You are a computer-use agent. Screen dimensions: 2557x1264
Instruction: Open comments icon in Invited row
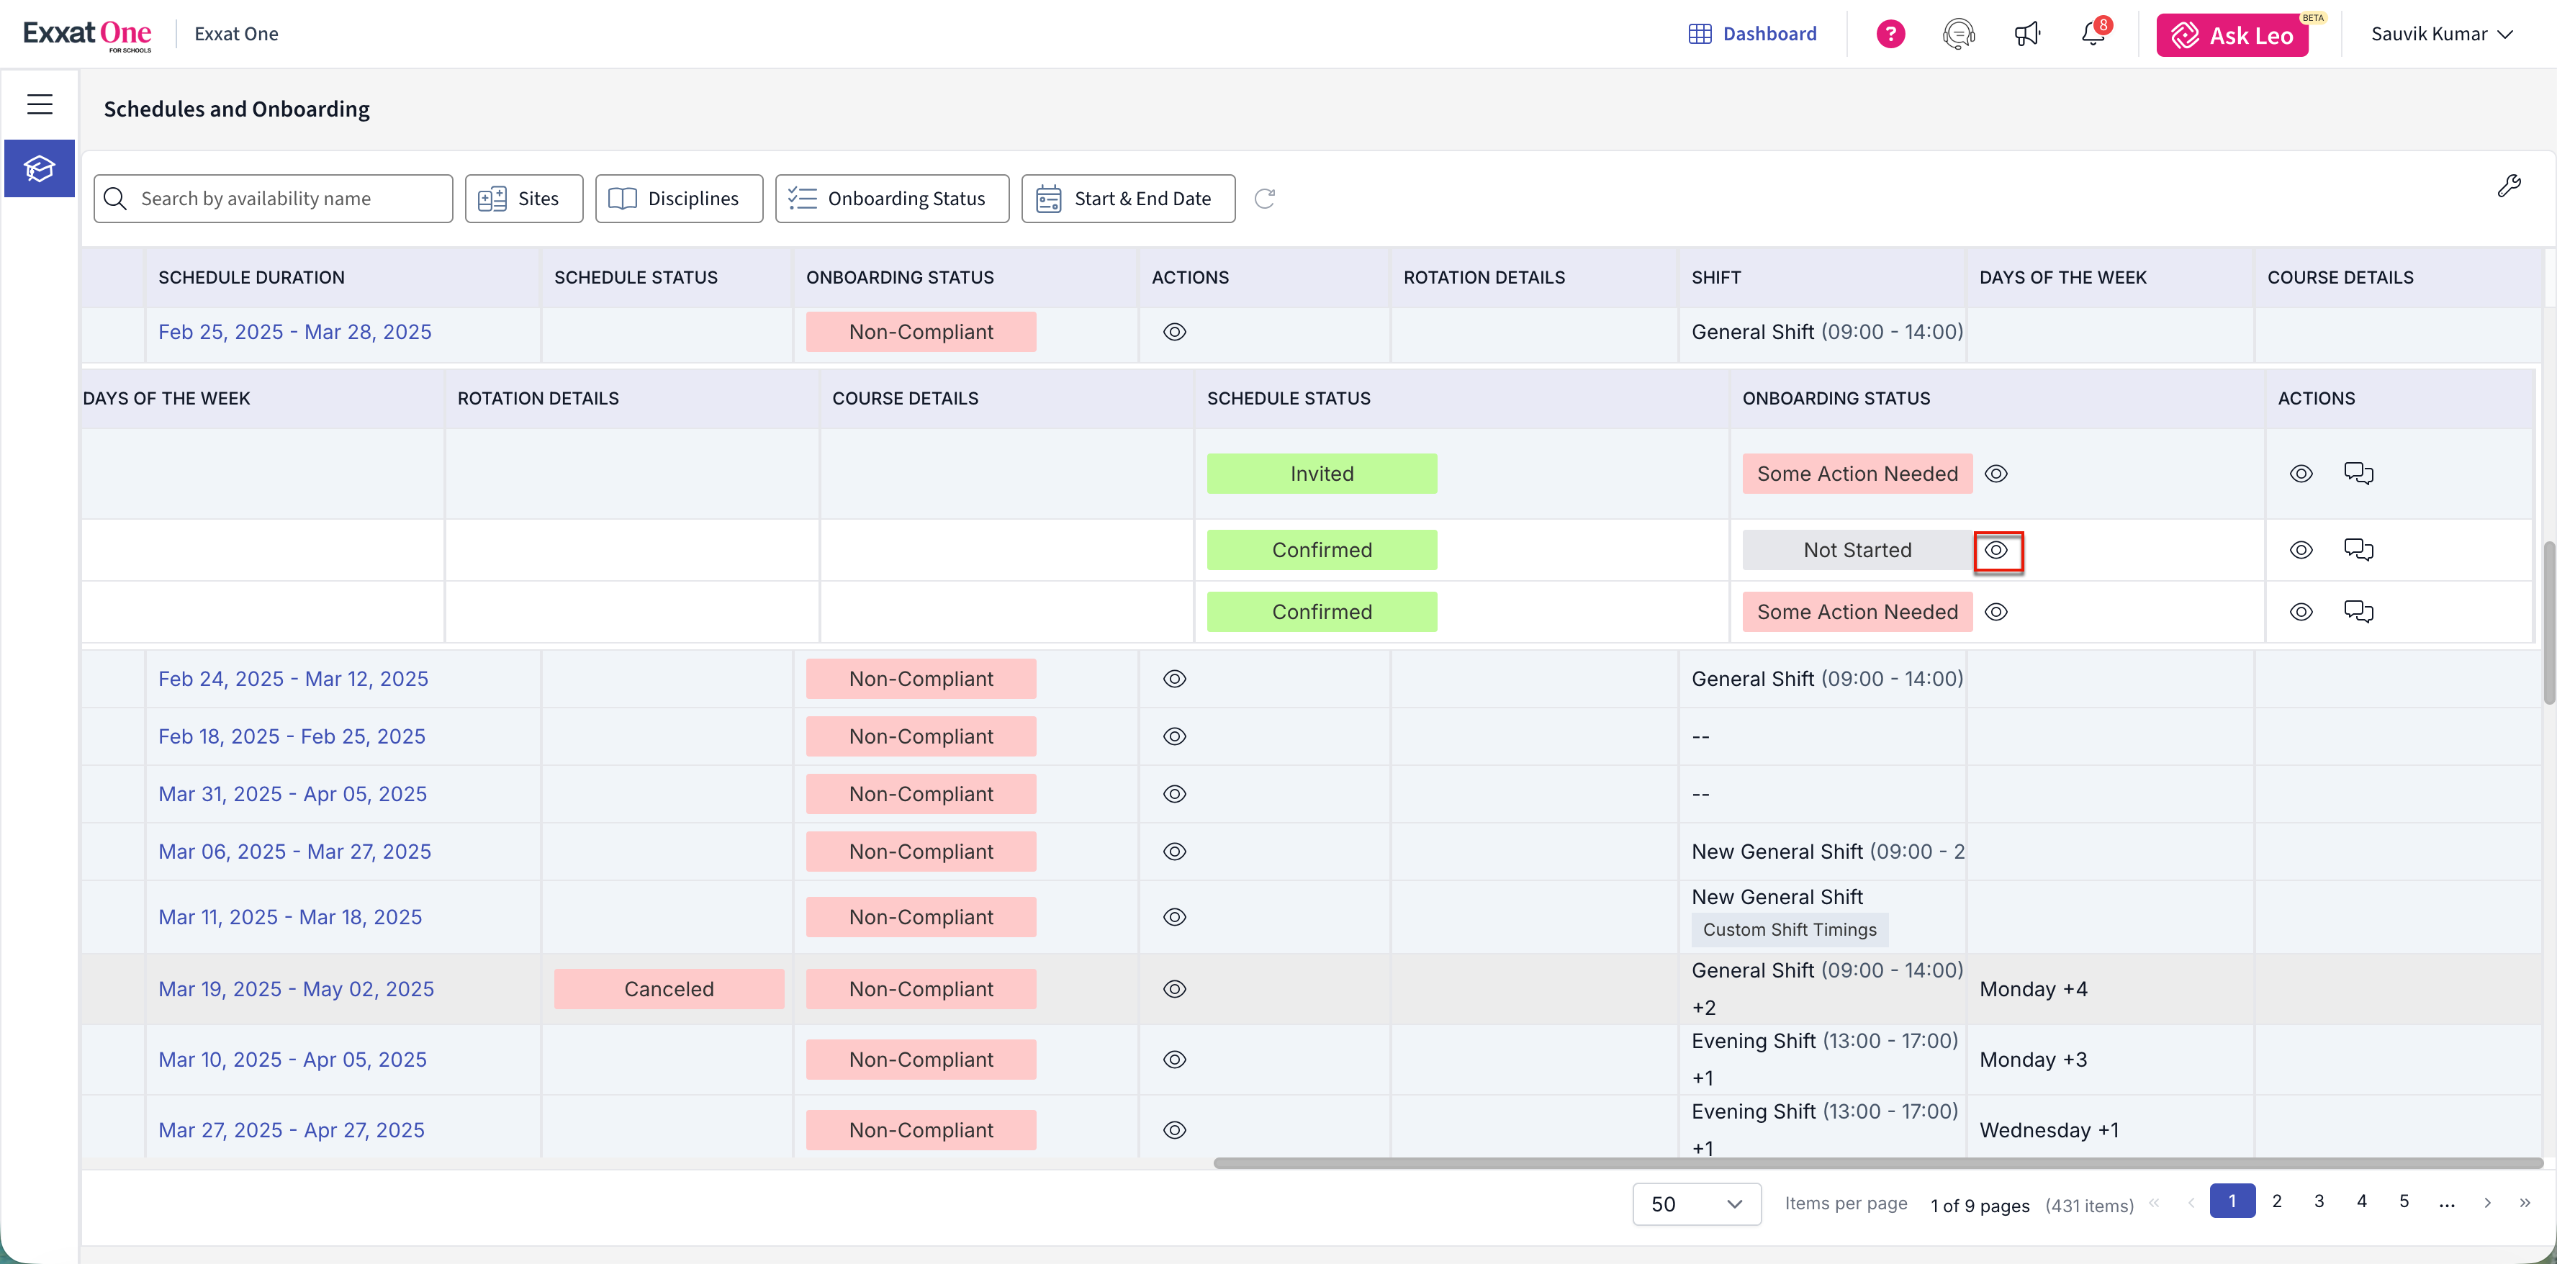tap(2358, 474)
